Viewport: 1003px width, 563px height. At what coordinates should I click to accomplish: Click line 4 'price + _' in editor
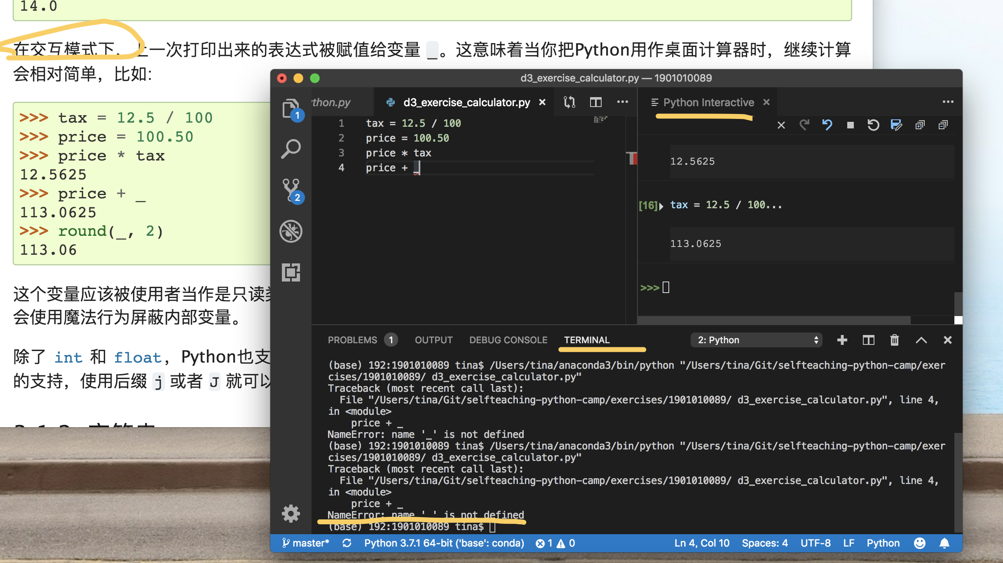click(394, 168)
